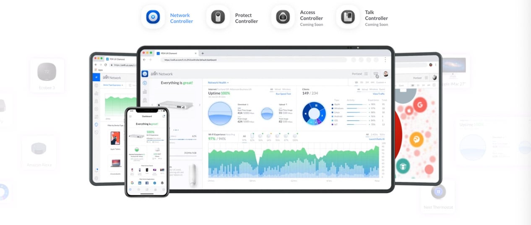Select the Protect Controller icon
The width and height of the screenshot is (531, 225).
coord(218,17)
